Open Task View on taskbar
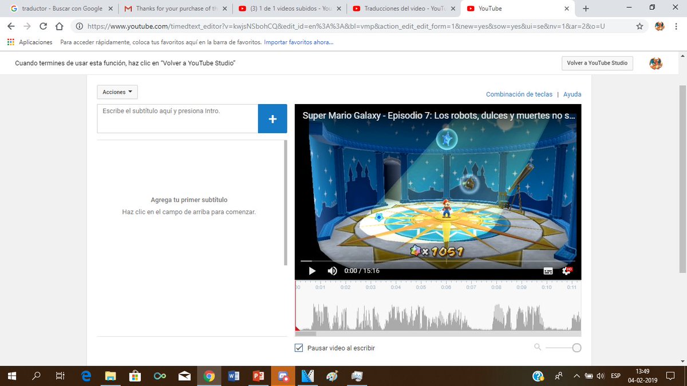 pos(60,376)
